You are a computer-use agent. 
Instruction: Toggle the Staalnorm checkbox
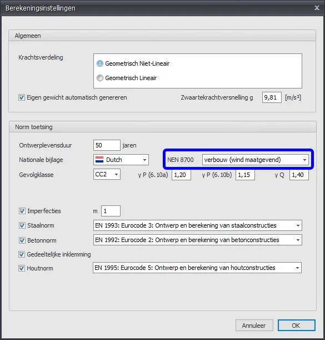click(22, 225)
